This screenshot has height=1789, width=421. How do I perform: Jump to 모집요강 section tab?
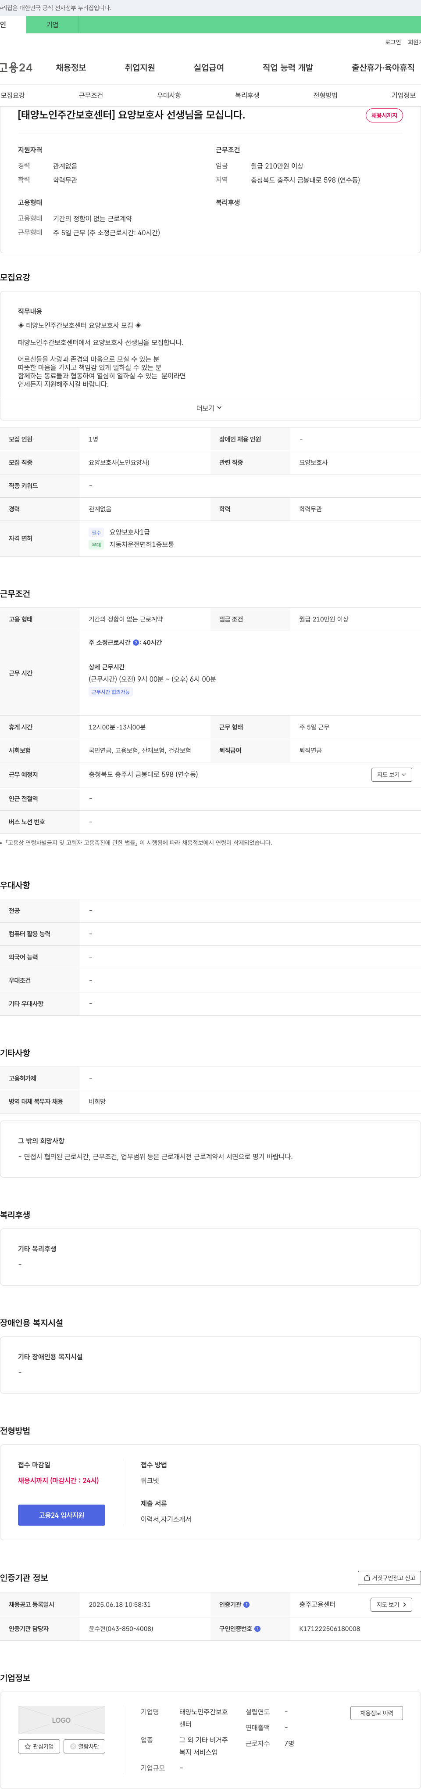12,95
